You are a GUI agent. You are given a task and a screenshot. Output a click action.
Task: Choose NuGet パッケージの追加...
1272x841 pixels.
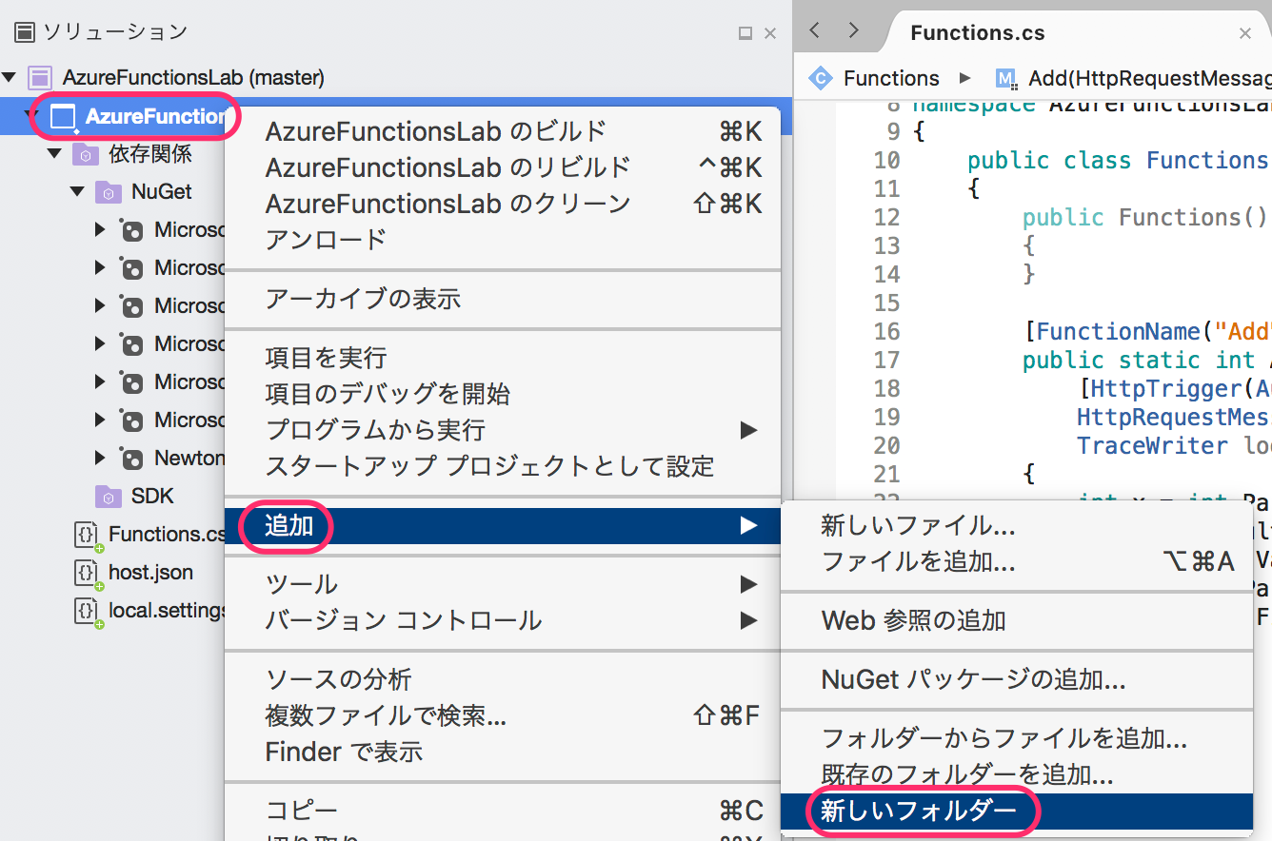(1017, 679)
